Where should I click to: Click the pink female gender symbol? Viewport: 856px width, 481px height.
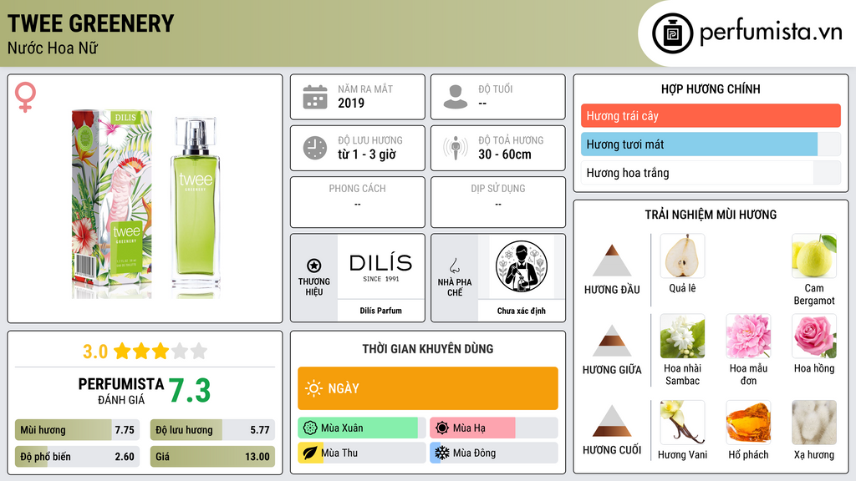(x=25, y=97)
